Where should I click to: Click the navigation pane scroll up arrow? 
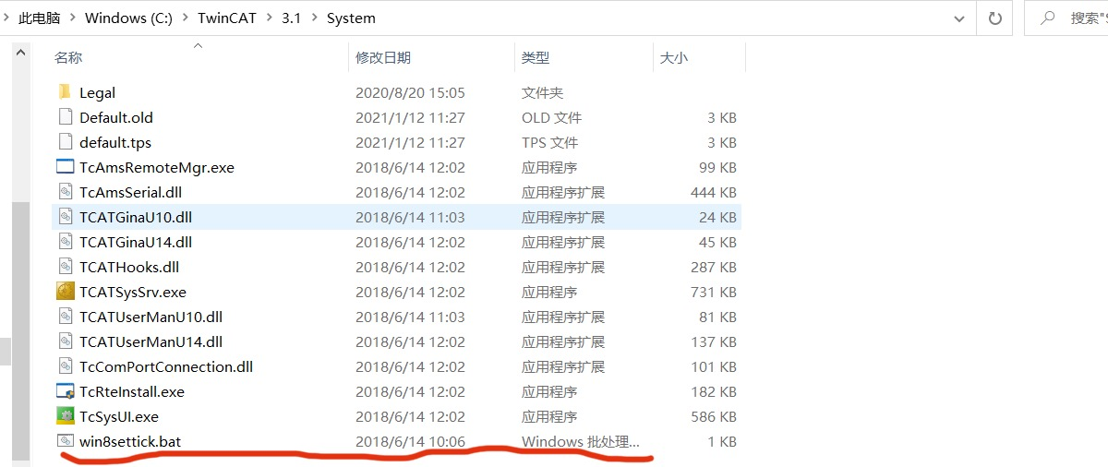tap(20, 53)
